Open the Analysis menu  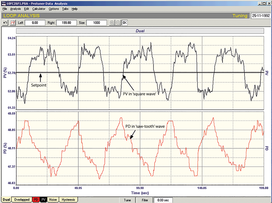pyautogui.click(x=16, y=9)
